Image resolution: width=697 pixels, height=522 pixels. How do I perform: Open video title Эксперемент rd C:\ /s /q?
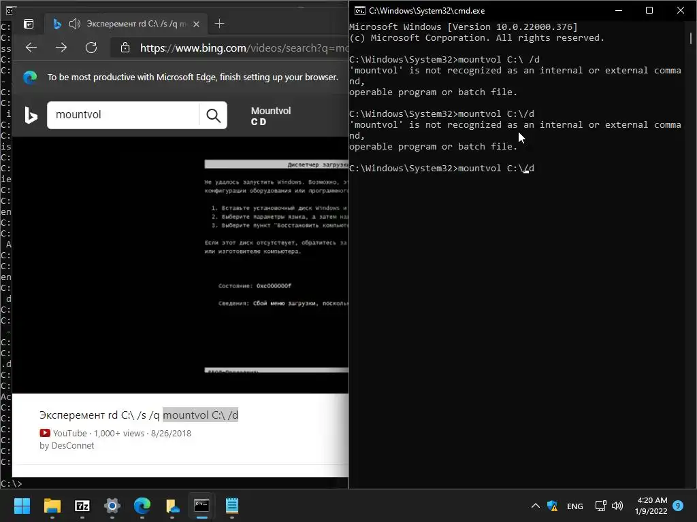tap(139, 415)
